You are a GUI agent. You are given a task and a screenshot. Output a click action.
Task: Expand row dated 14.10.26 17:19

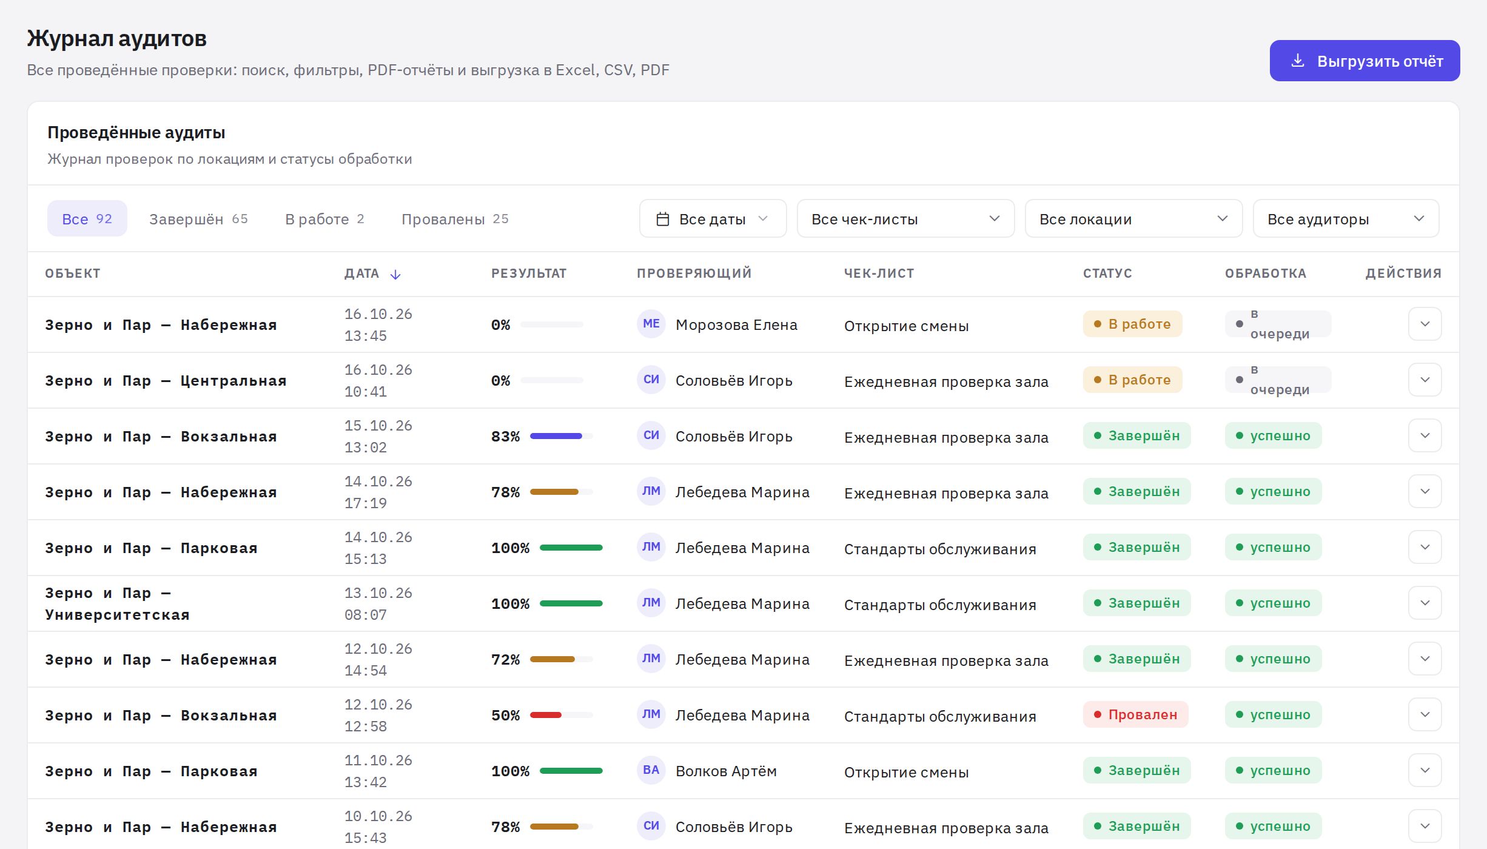point(1425,491)
